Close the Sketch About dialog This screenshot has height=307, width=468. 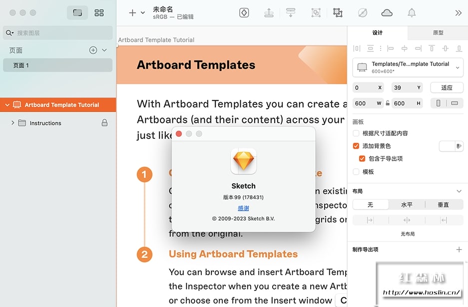(179, 134)
